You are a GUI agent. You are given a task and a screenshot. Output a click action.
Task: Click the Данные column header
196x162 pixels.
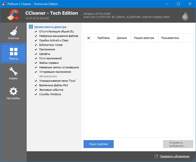click(122, 38)
